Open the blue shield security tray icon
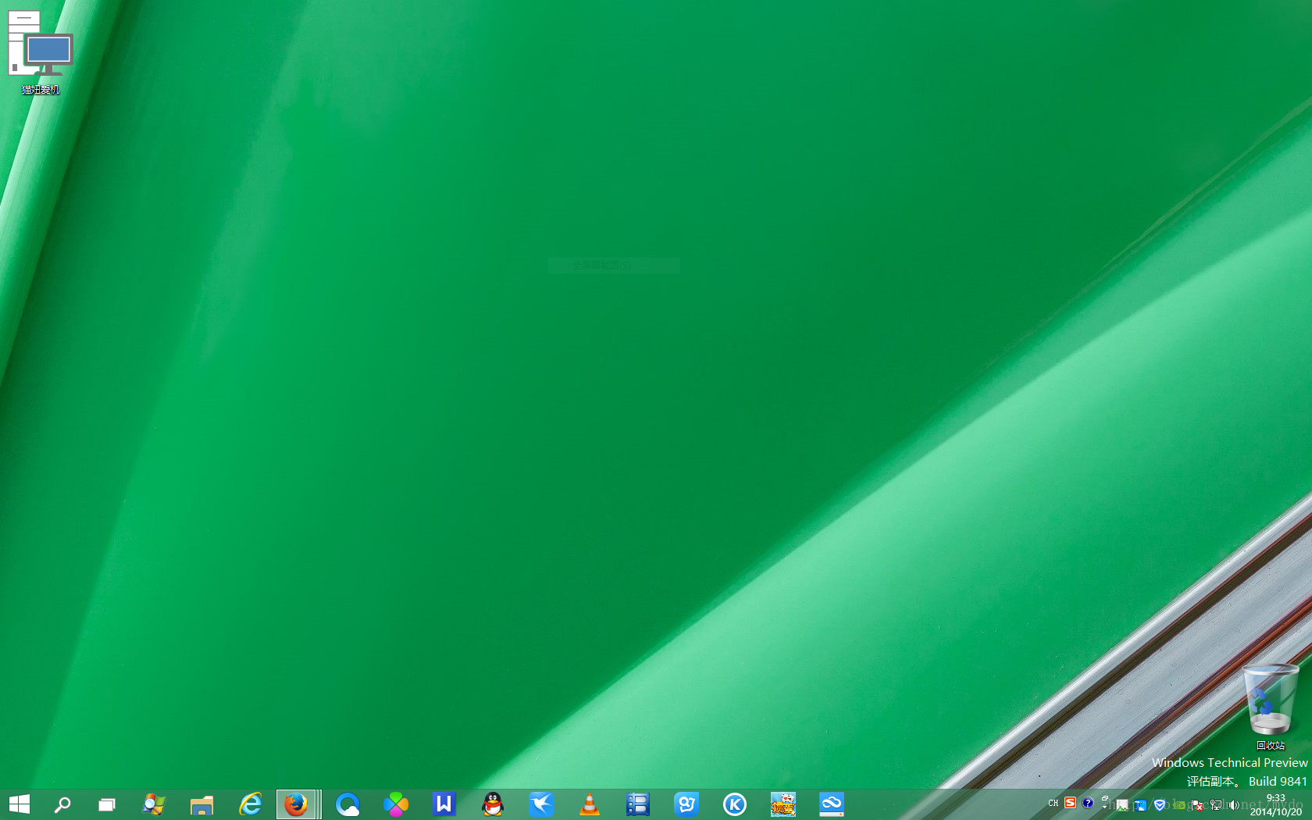Screen dimensions: 1312x820 (x=1160, y=805)
